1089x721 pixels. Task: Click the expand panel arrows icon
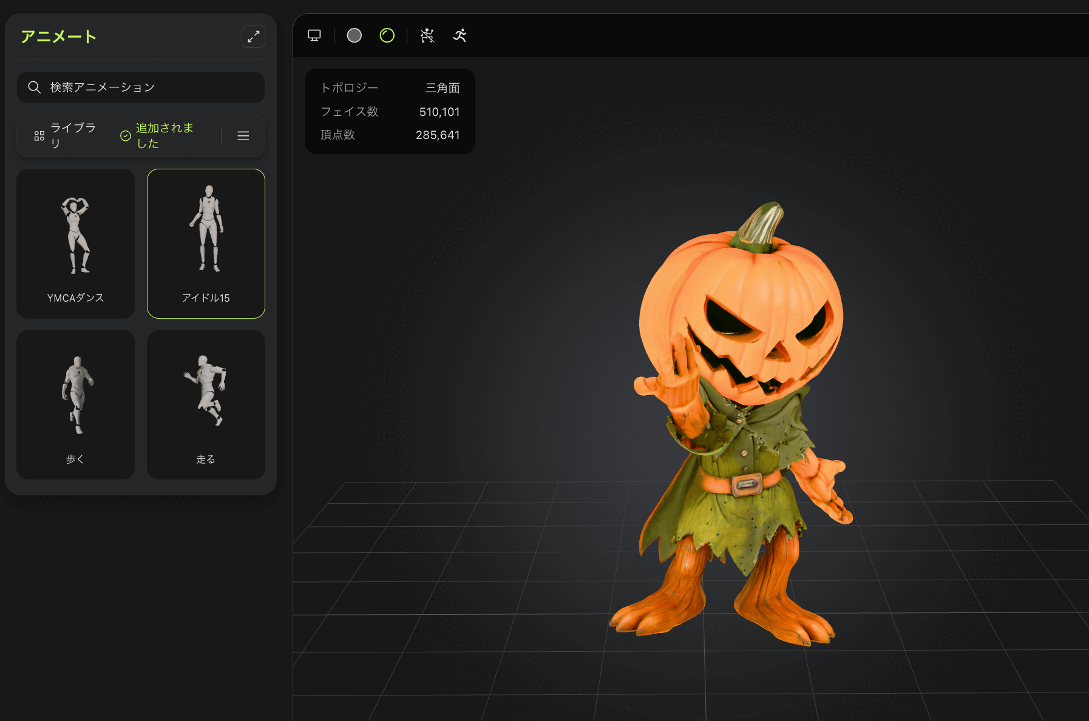click(x=253, y=36)
